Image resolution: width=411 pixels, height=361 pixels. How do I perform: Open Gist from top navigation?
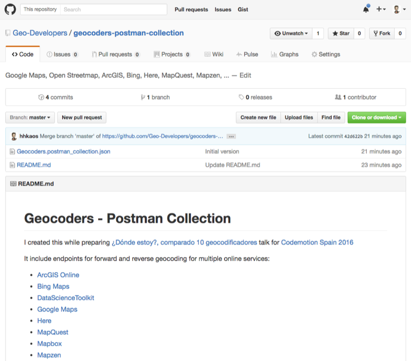tap(242, 9)
